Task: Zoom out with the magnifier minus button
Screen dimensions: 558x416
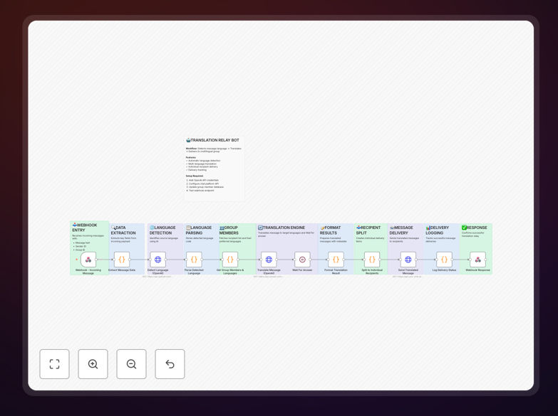Action: pos(131,364)
